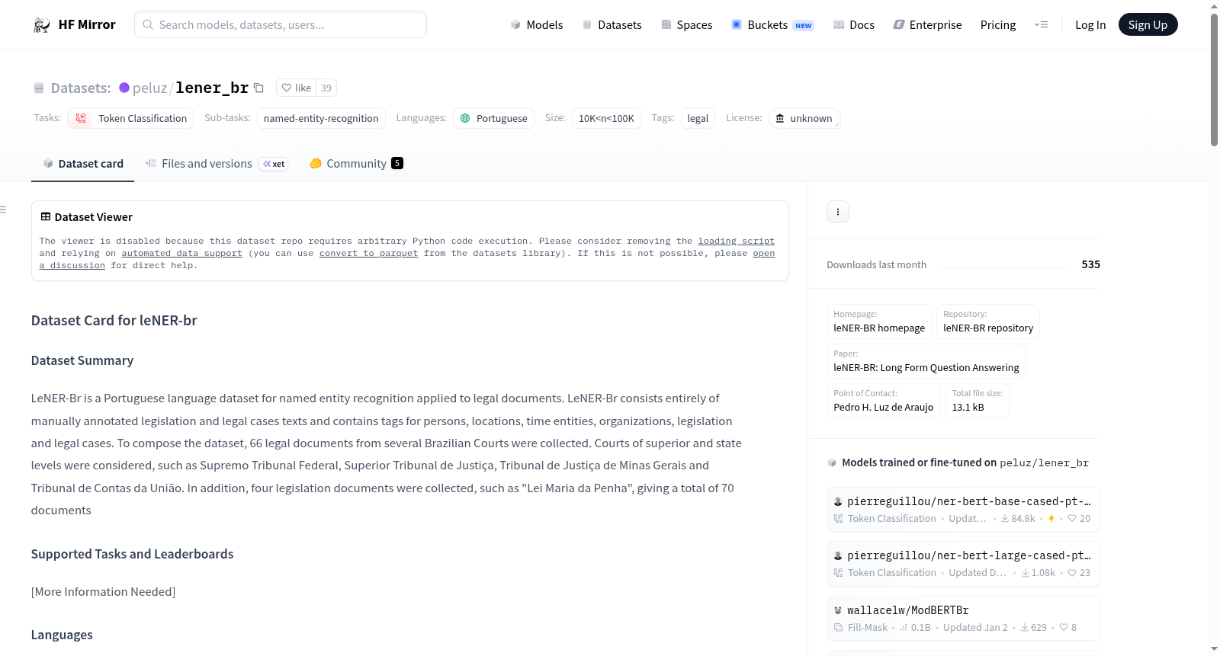Click the Log In link
This screenshot has width=1220, height=656.
[x=1090, y=25]
